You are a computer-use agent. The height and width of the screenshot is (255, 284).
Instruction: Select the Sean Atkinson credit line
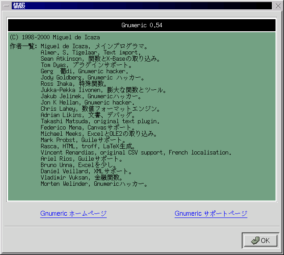100,59
